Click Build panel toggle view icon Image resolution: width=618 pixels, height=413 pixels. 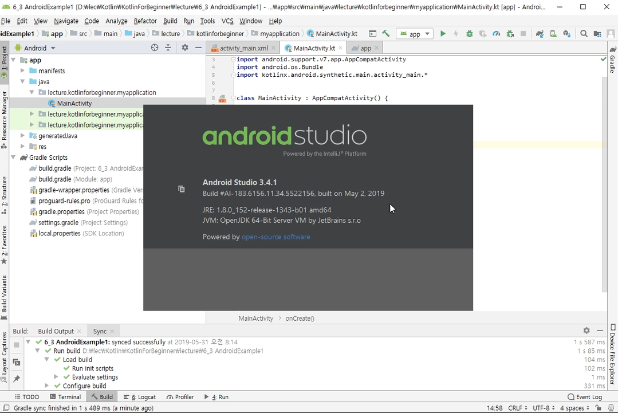click(x=16, y=362)
